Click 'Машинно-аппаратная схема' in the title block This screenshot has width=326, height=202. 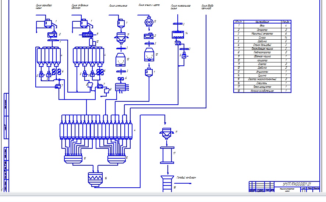point(287,190)
